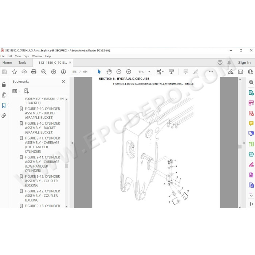Go to next page arrow
Image resolution: width=255 pixels, height=255 pixels.
[63, 72]
